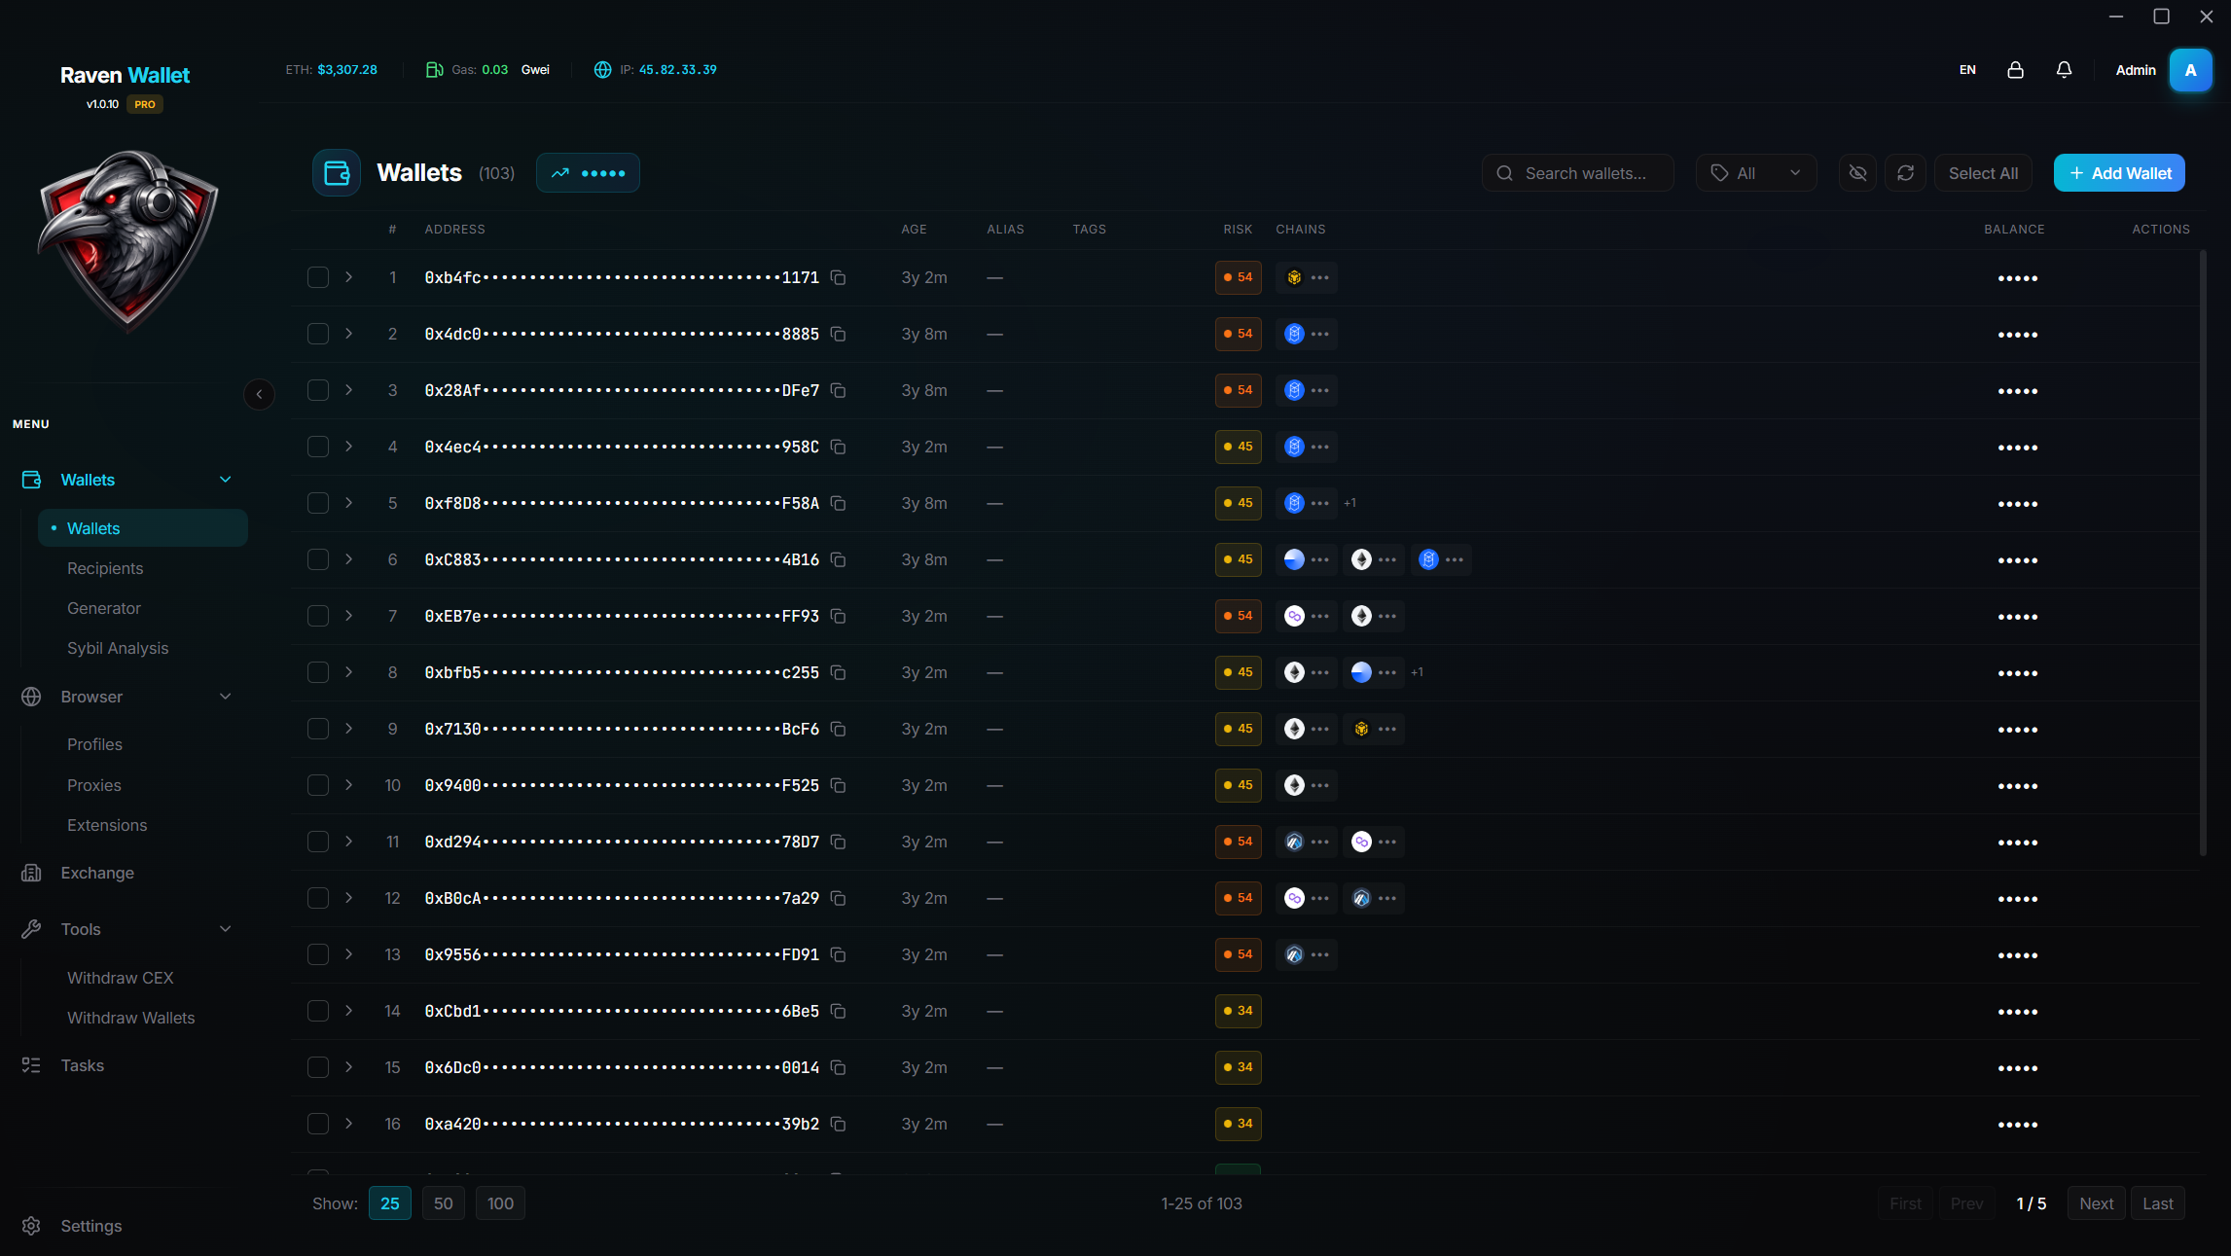The width and height of the screenshot is (2231, 1256).
Task: Open Sybil Analysis from the sidebar
Action: tap(118, 648)
